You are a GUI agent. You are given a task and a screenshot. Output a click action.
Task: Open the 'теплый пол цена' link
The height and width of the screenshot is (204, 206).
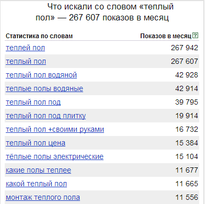[x=36, y=143]
